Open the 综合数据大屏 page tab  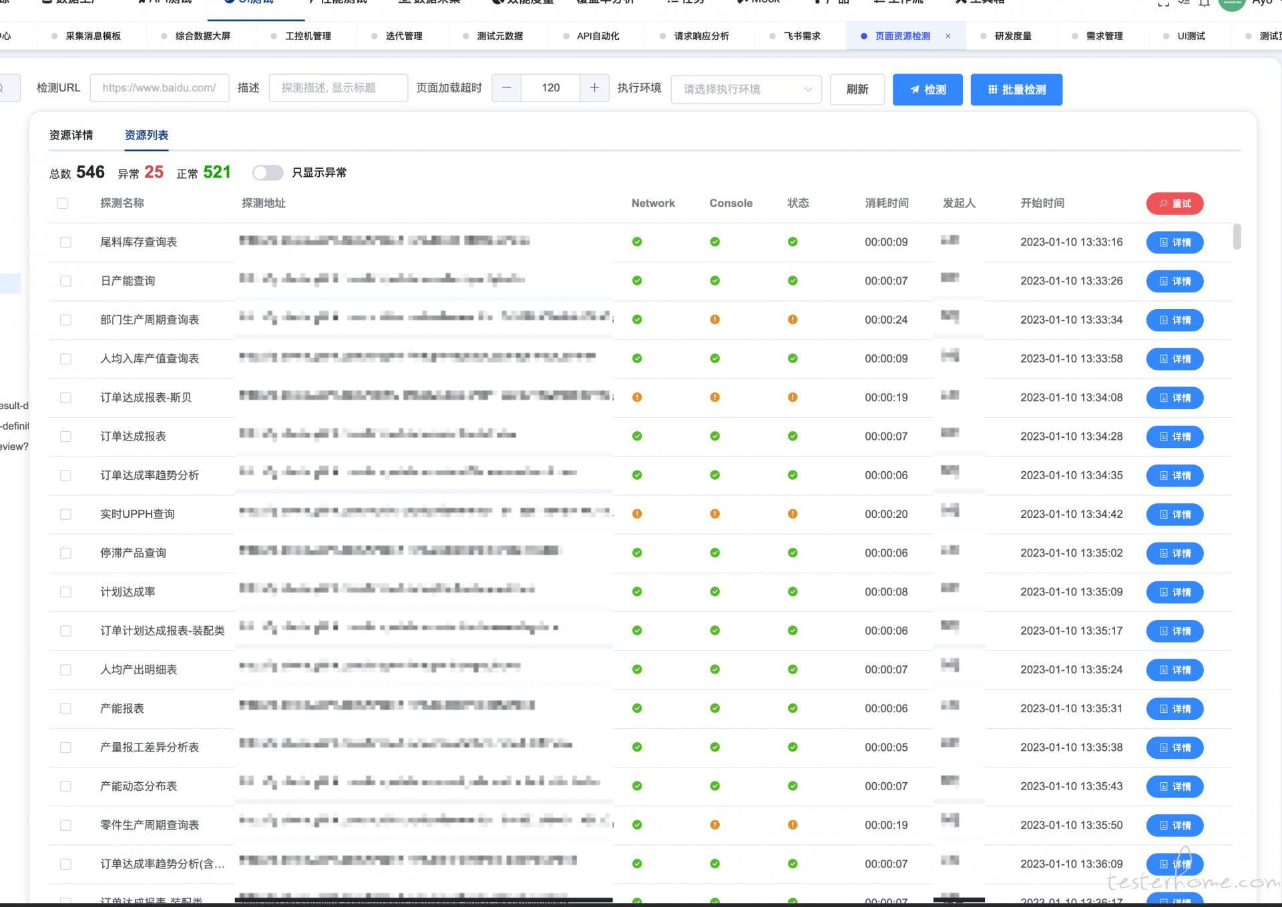click(x=203, y=36)
